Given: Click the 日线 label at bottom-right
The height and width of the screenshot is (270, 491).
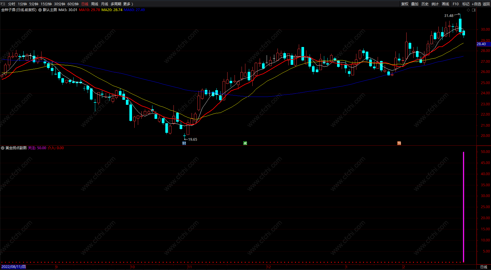Looking at the screenshot, I should [x=484, y=267].
